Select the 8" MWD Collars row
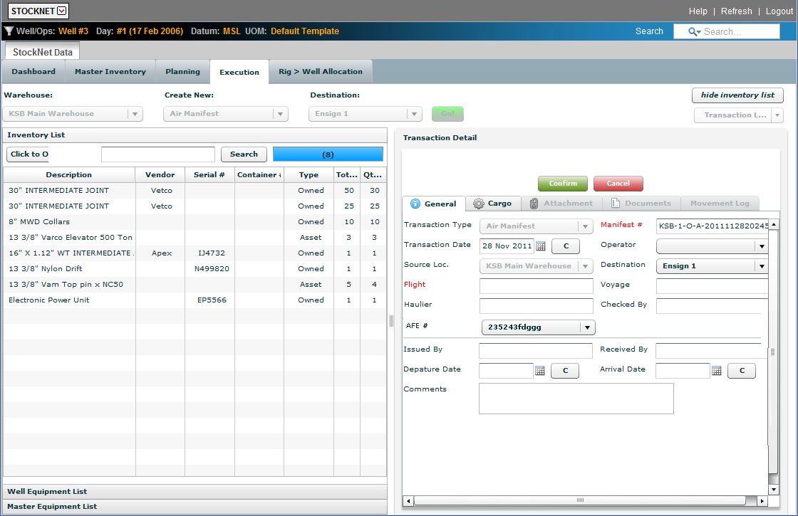The width and height of the screenshot is (798, 516). point(195,221)
